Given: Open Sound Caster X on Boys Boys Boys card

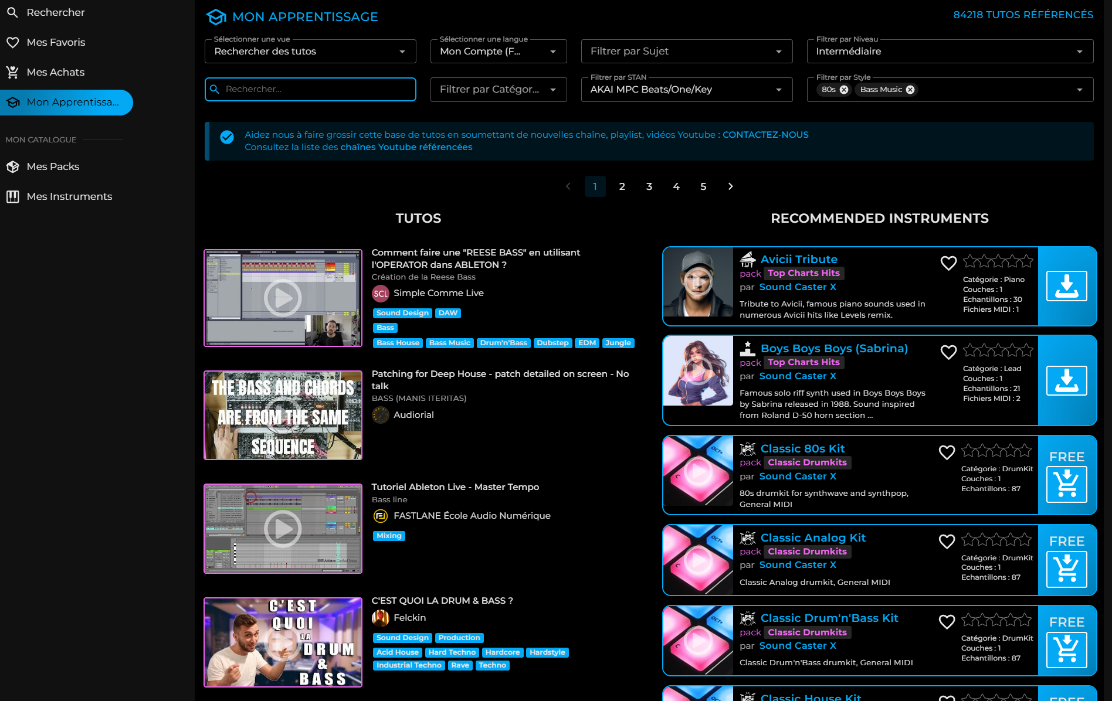Looking at the screenshot, I should [798, 376].
